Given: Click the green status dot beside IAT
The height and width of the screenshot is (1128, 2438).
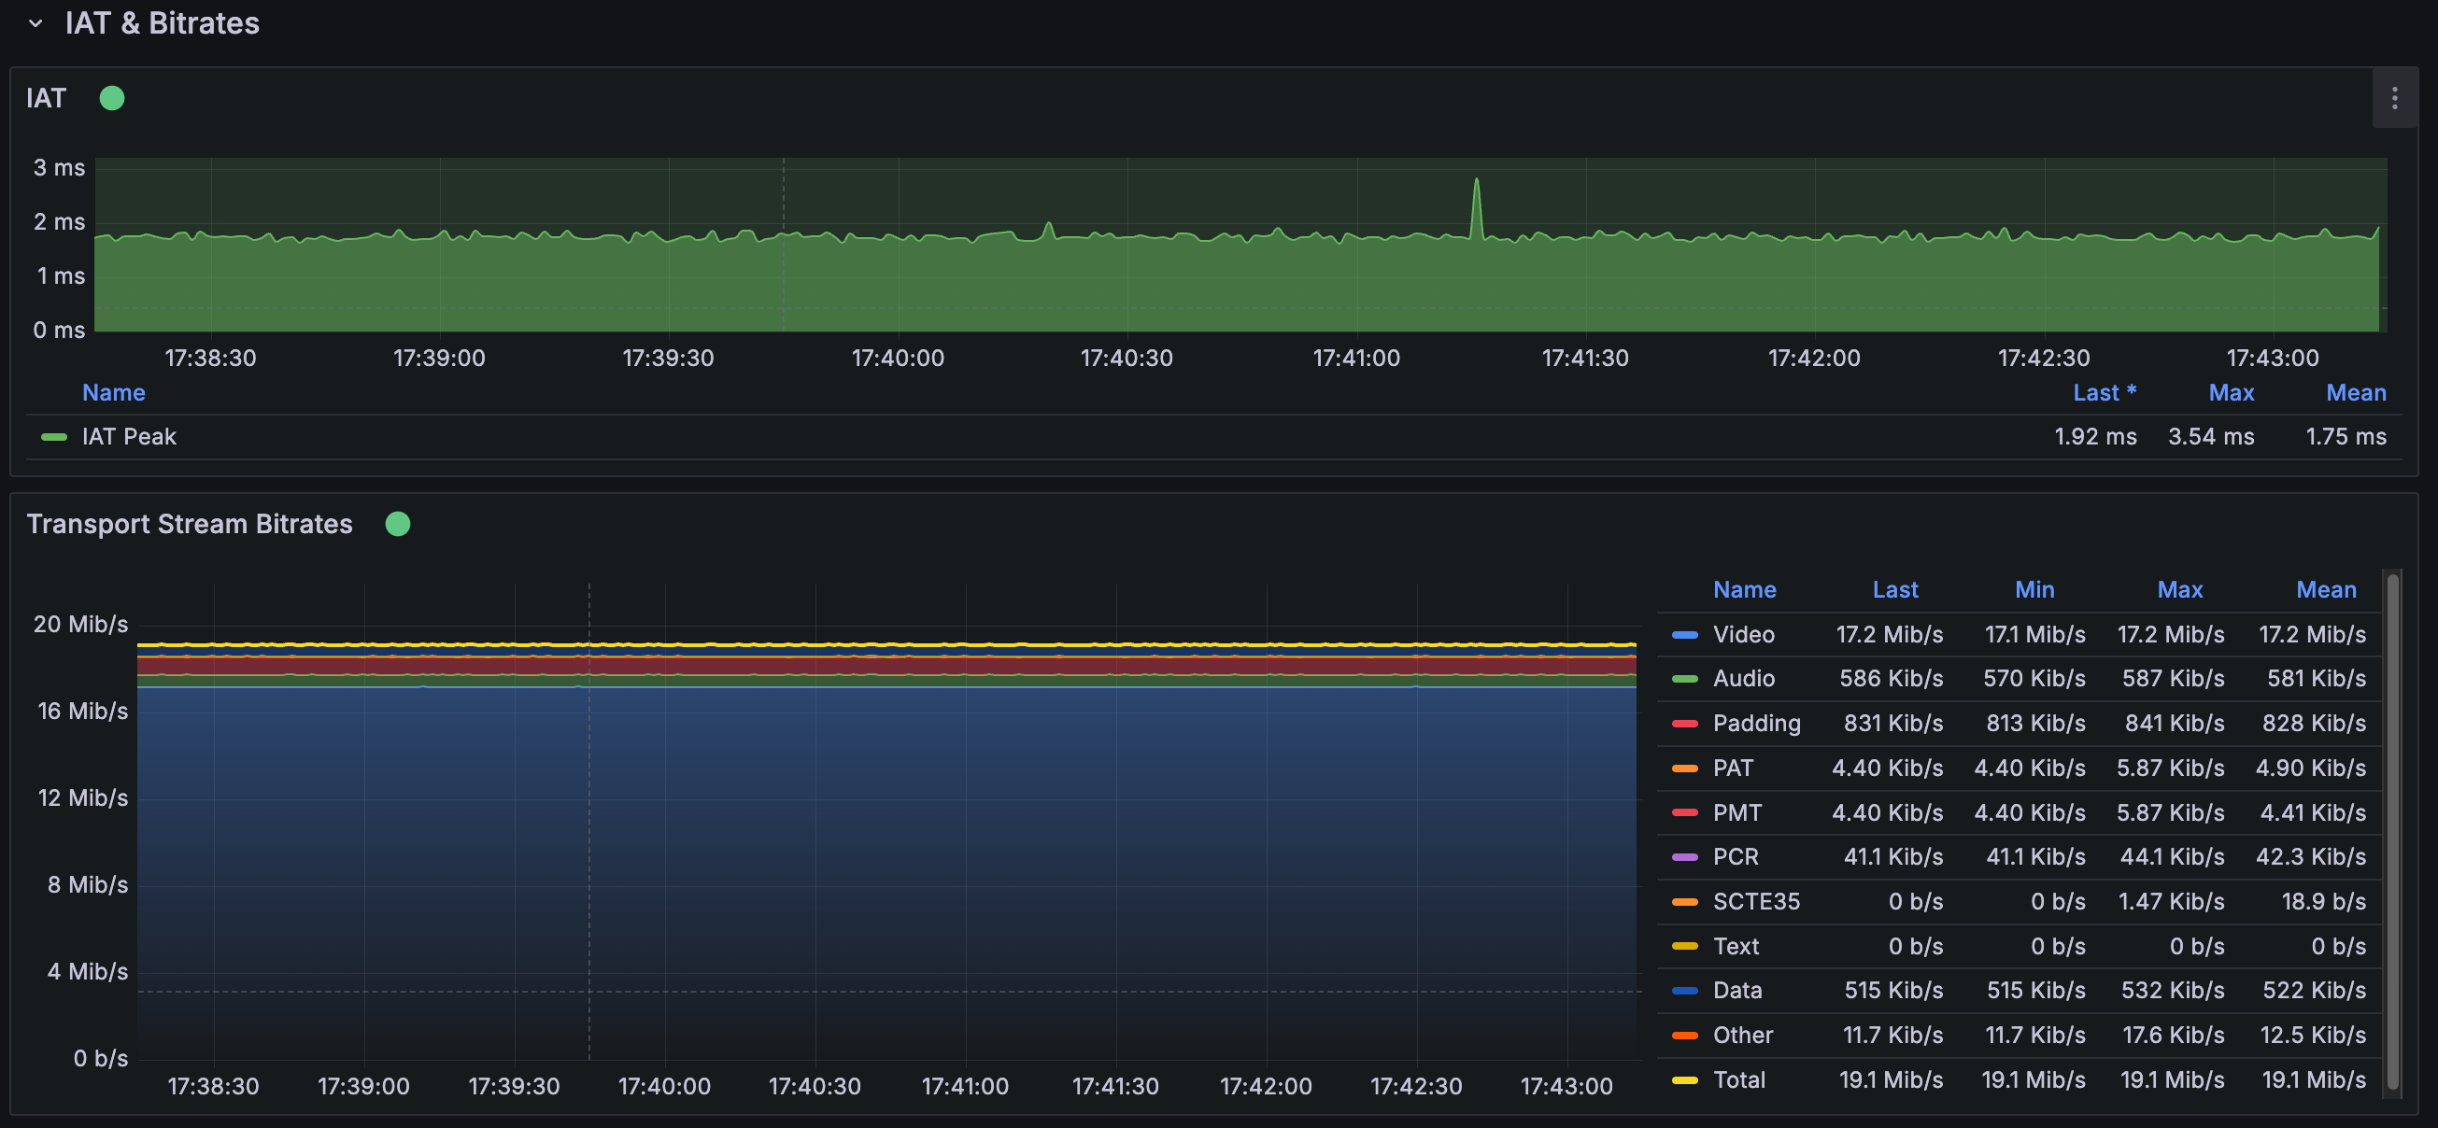Looking at the screenshot, I should [x=112, y=98].
